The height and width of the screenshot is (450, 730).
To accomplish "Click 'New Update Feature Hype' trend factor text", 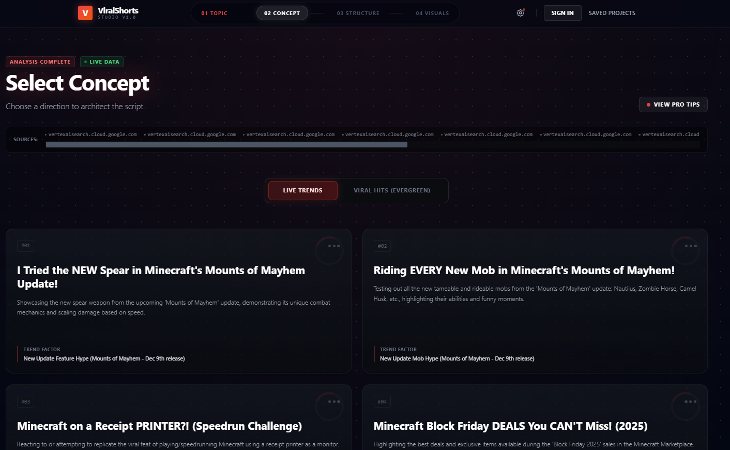I will pos(104,358).
